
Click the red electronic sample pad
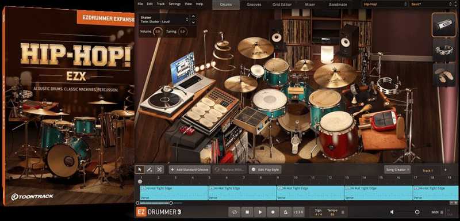384,120
